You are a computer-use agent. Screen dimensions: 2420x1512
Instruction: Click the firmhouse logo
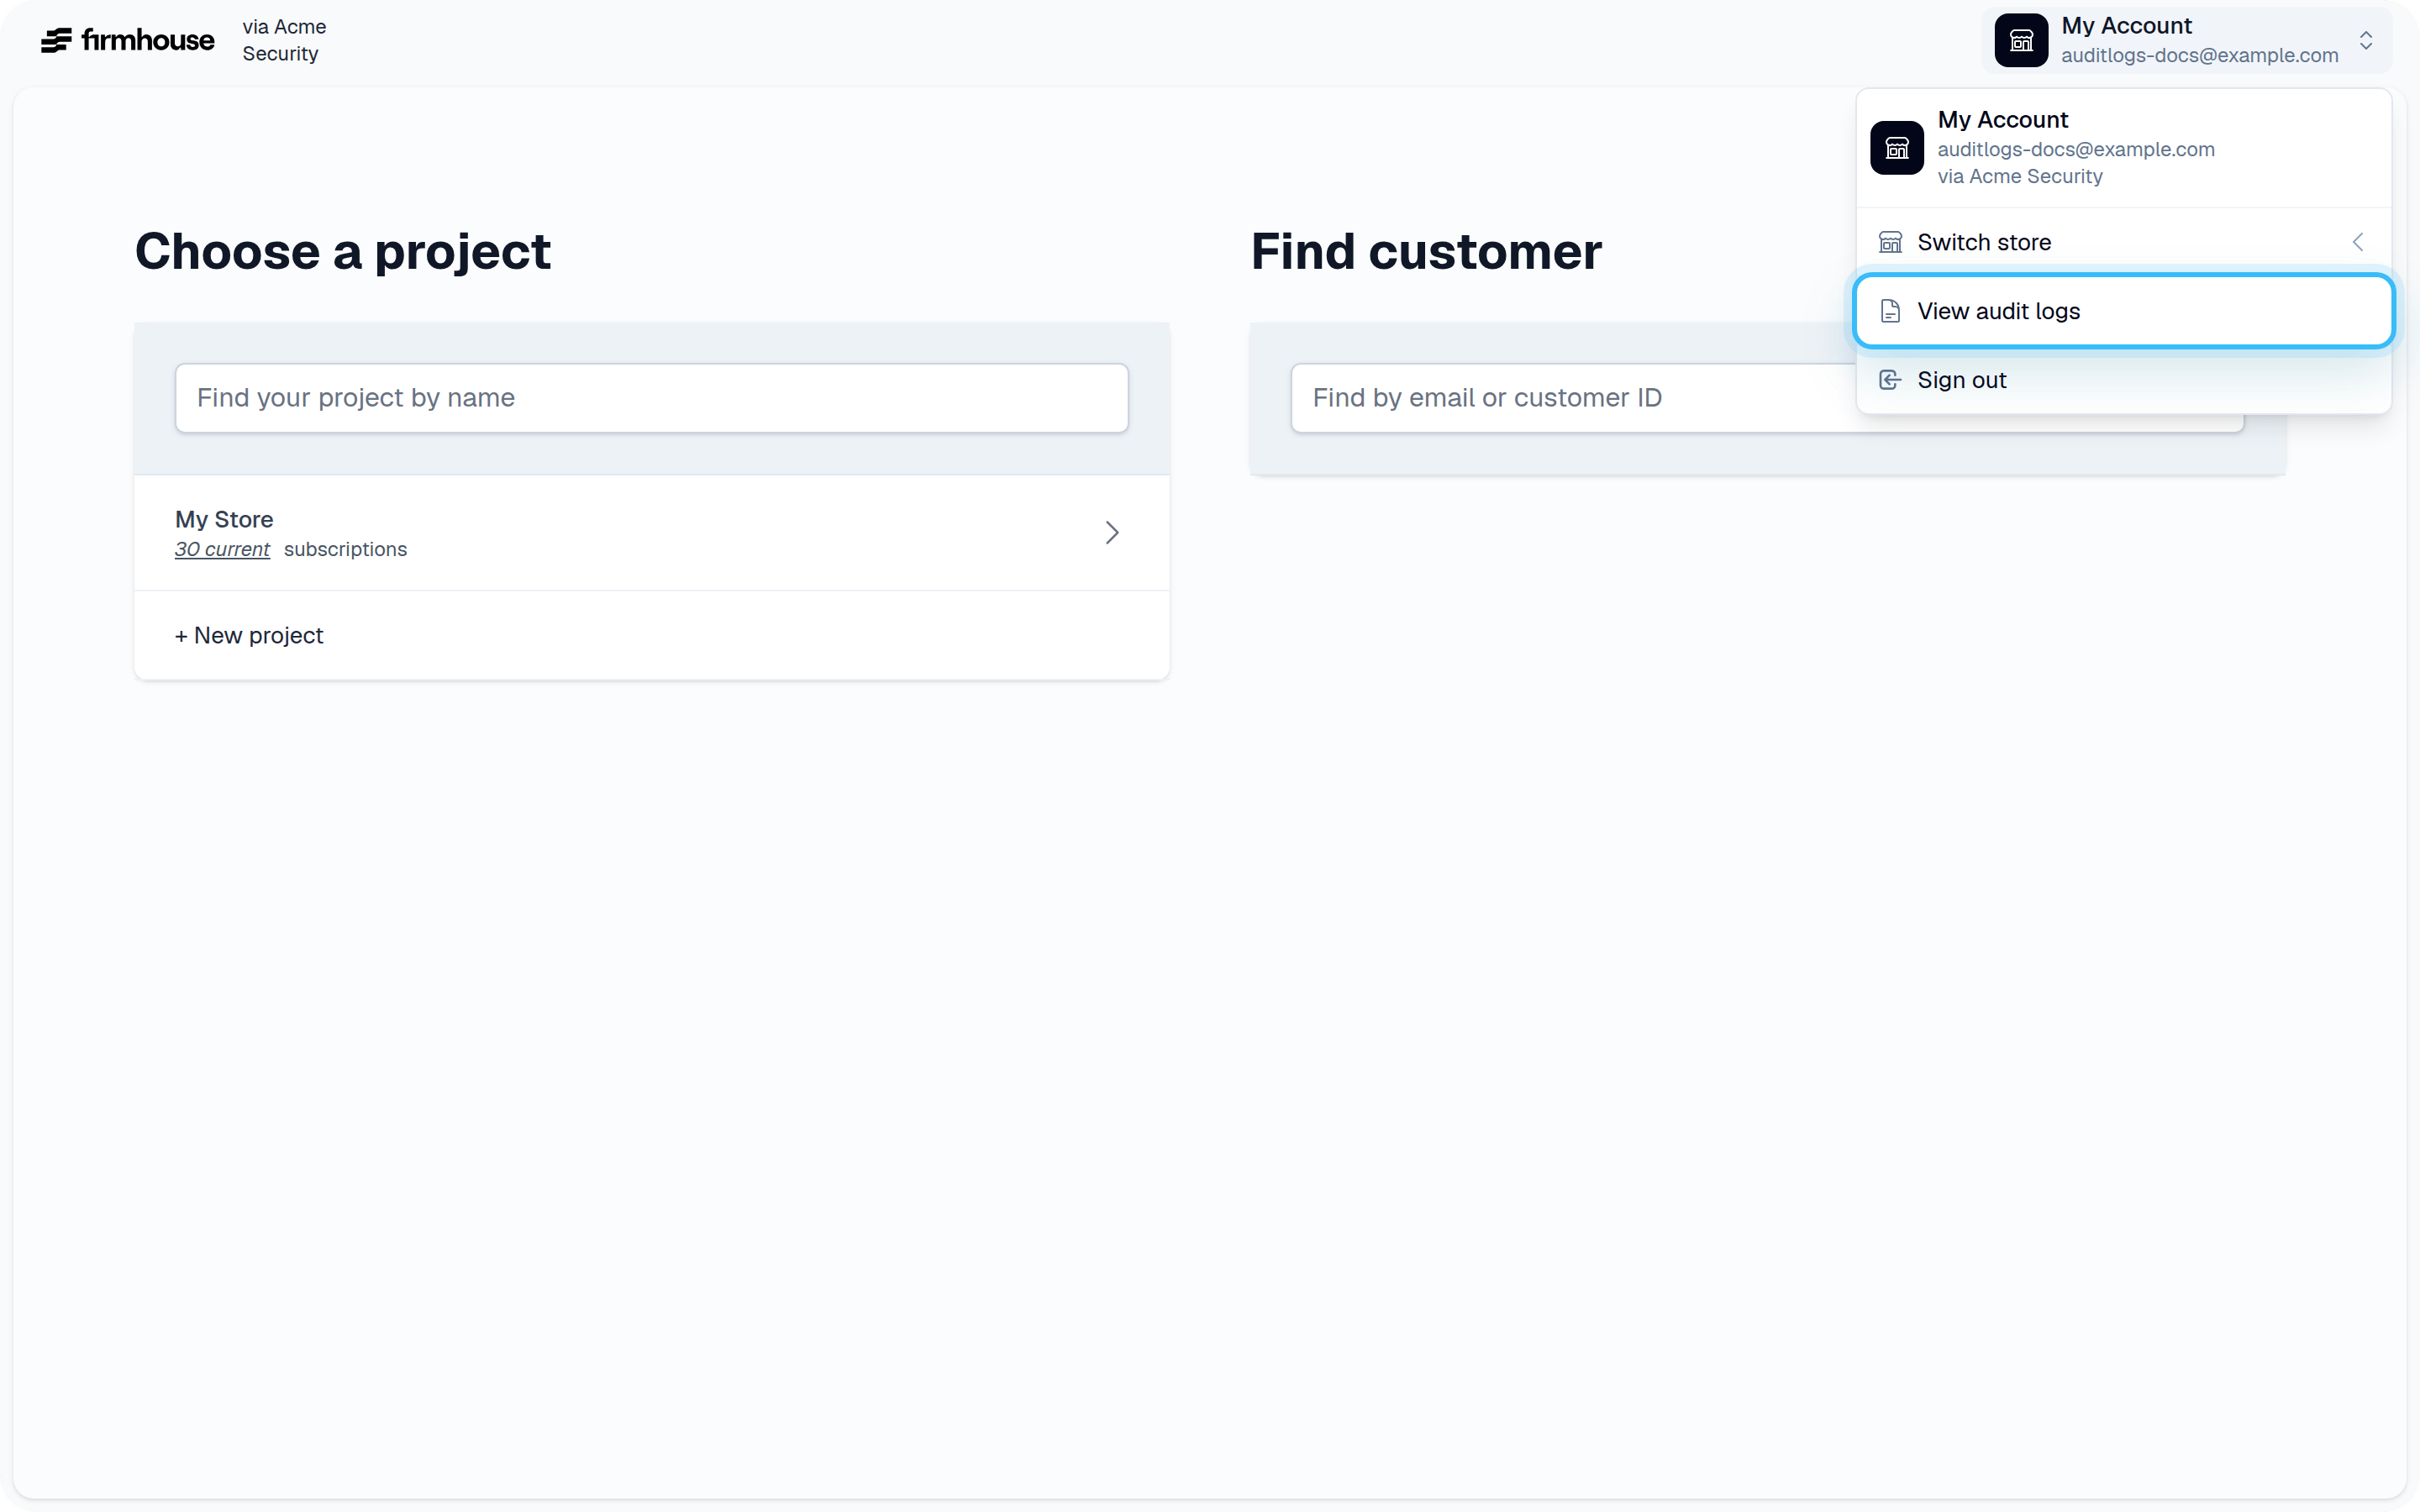click(128, 40)
